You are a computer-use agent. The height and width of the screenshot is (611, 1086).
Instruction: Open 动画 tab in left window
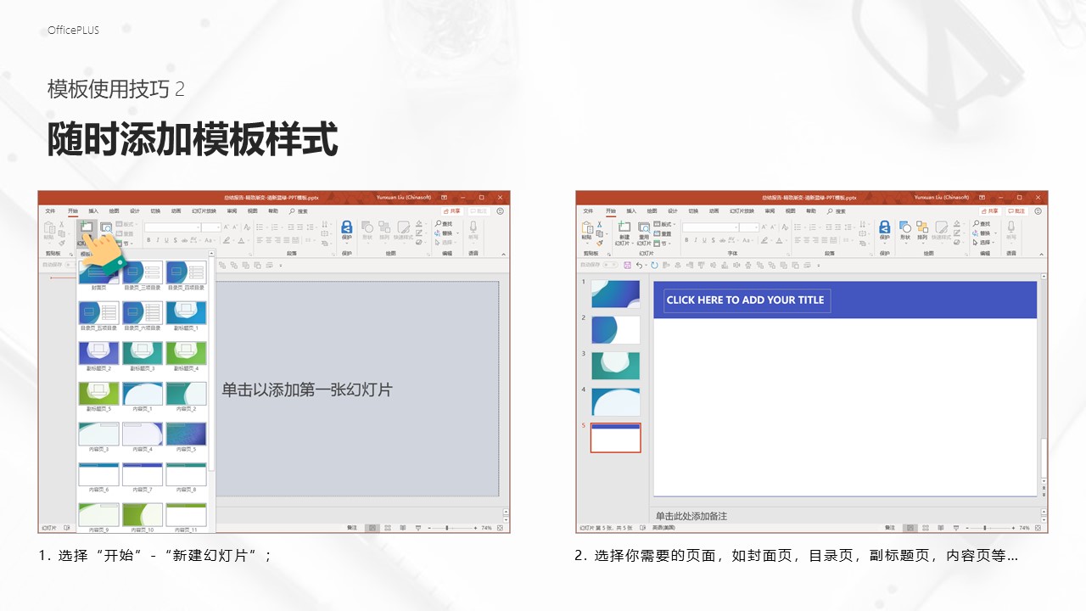coord(176,211)
